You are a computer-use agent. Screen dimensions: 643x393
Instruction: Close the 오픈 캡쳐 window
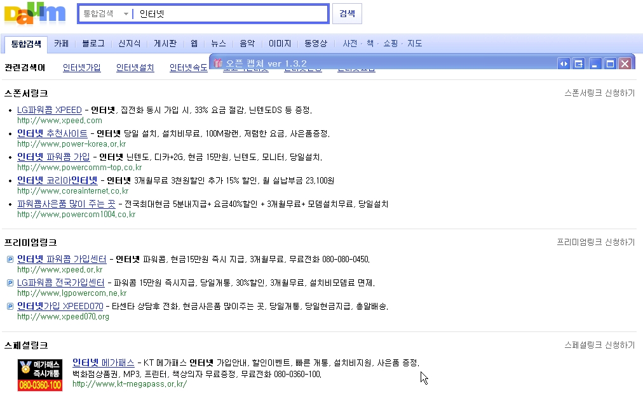click(x=625, y=63)
